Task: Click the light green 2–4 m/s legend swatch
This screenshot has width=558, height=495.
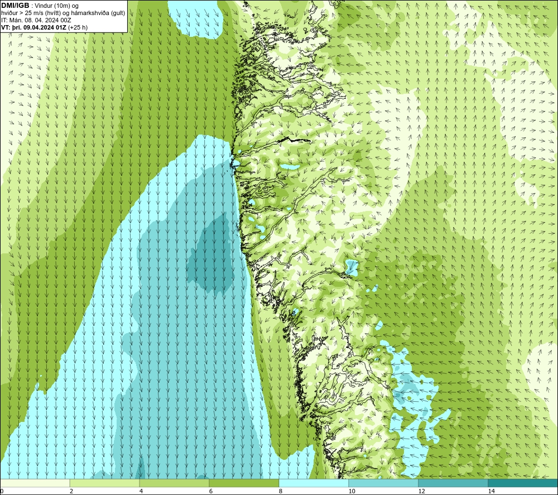Action: [x=105, y=483]
